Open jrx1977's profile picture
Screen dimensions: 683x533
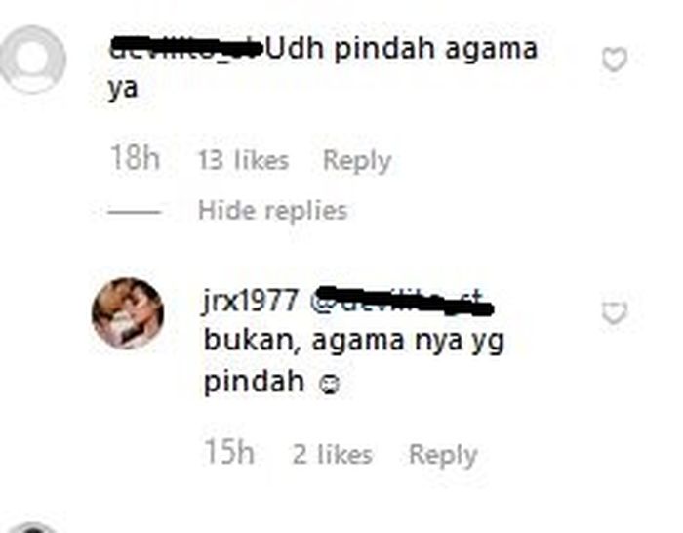point(128,313)
